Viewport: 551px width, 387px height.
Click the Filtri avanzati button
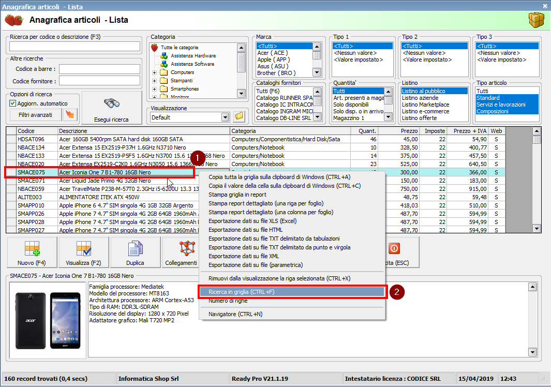[x=36, y=114]
